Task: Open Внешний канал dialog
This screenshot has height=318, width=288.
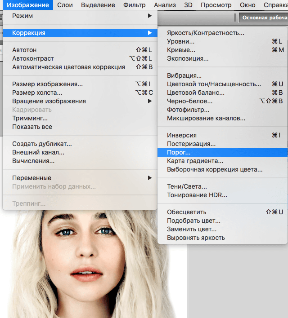Action: (80, 152)
